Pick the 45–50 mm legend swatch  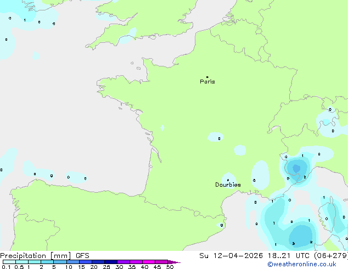(161, 262)
